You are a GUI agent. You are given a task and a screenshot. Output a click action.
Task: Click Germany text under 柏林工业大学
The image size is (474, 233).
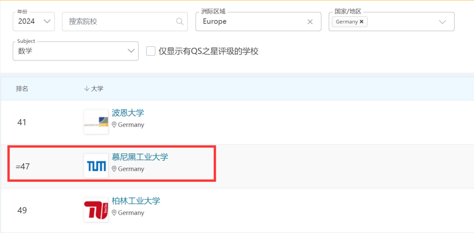pos(131,213)
